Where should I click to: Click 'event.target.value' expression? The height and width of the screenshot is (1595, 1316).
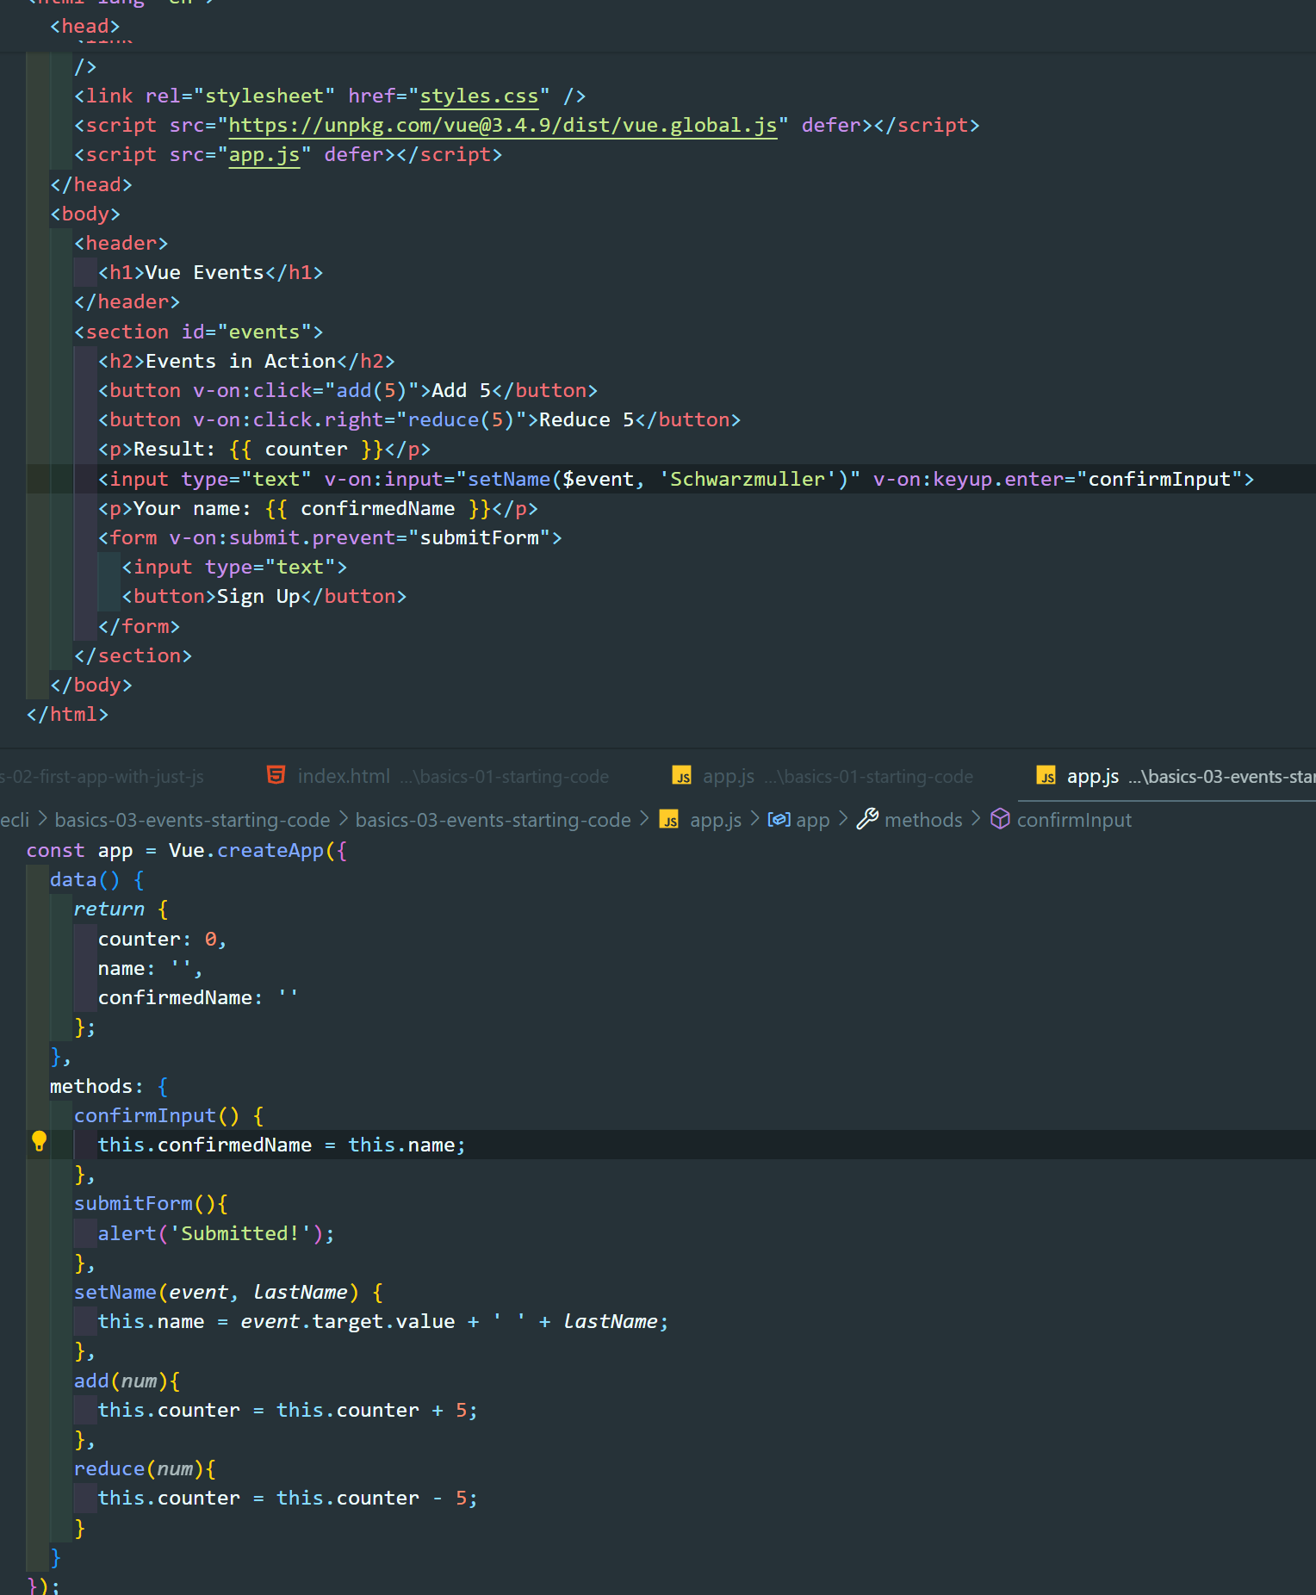coord(347,1322)
